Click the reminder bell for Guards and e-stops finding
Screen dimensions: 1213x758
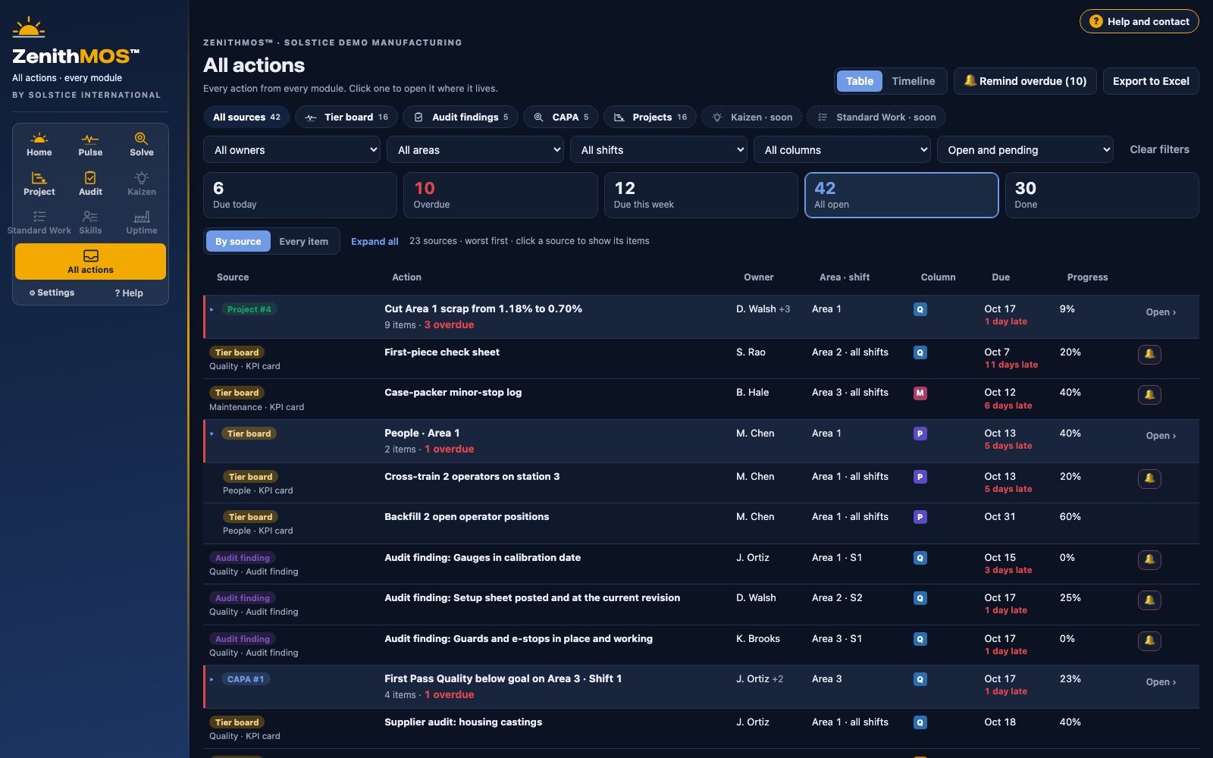coord(1149,641)
